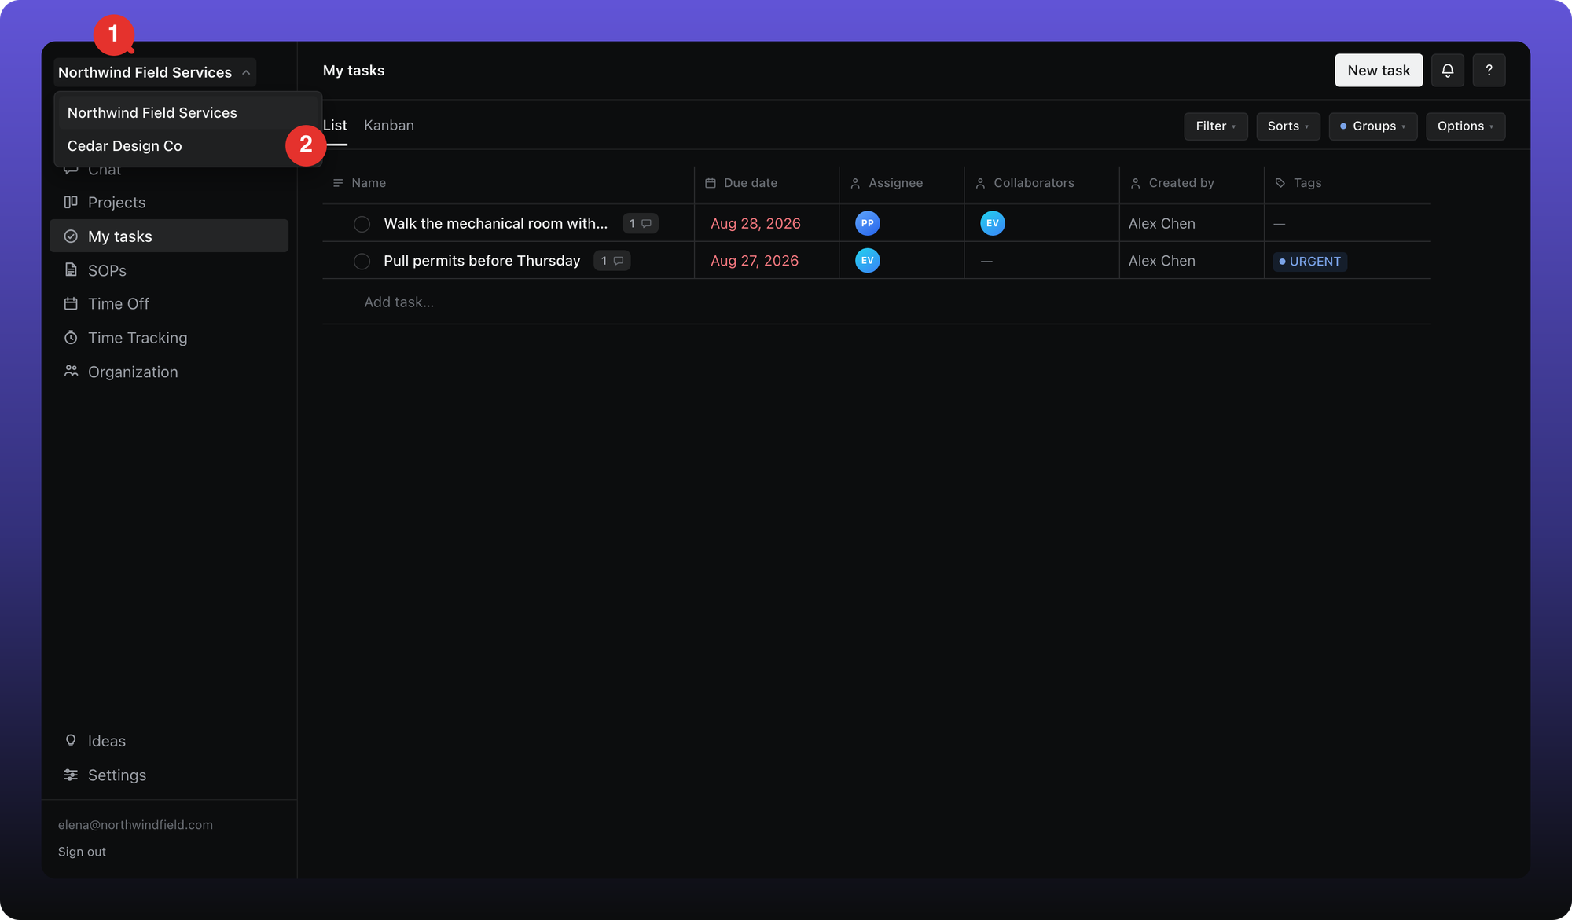
Task: Click the EV assignee avatar on the Pull permits row
Action: pyautogui.click(x=867, y=261)
